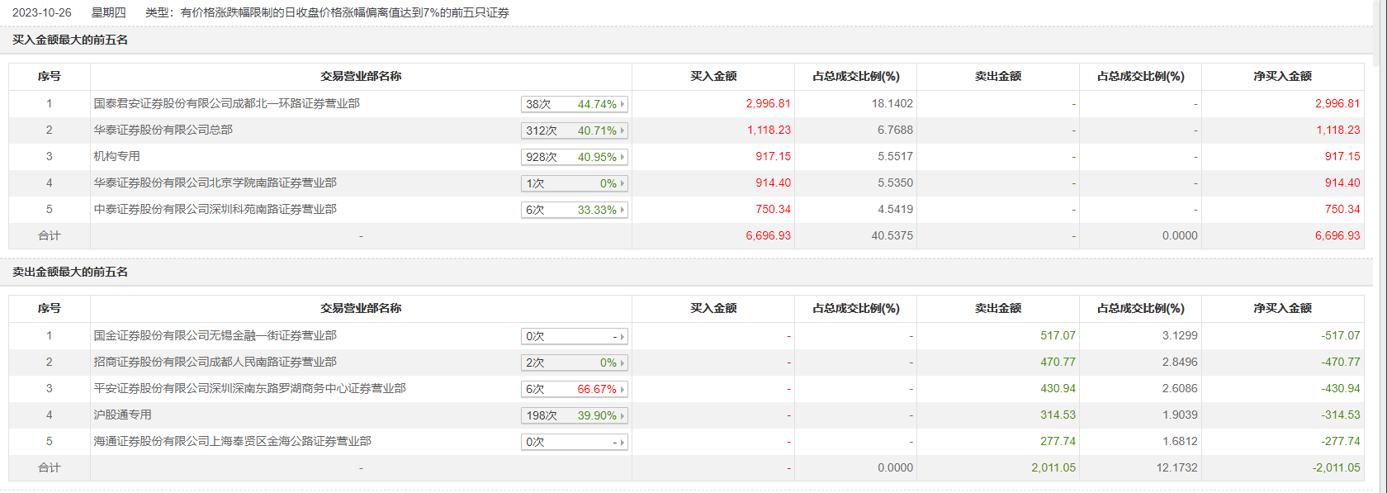Select 华泰证券北京学院南路证券营业部
Viewport: 1387px width, 493px height.
[215, 183]
